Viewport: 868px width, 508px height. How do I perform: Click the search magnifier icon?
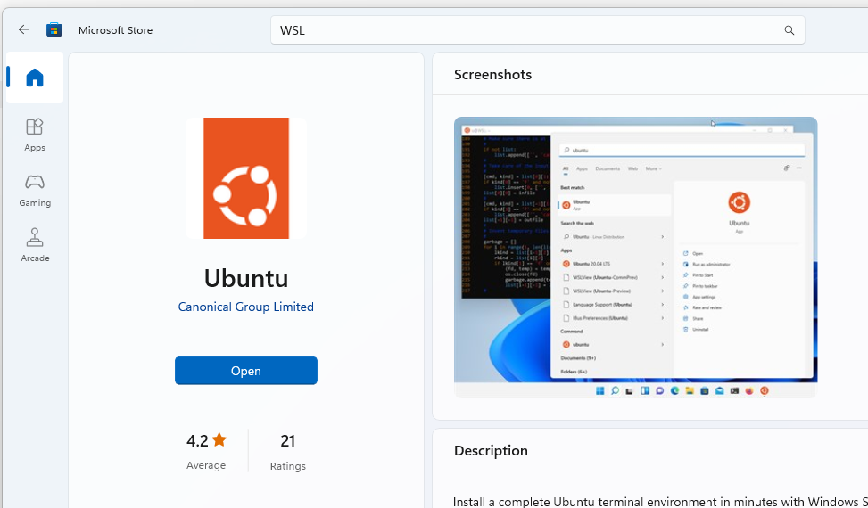point(789,30)
